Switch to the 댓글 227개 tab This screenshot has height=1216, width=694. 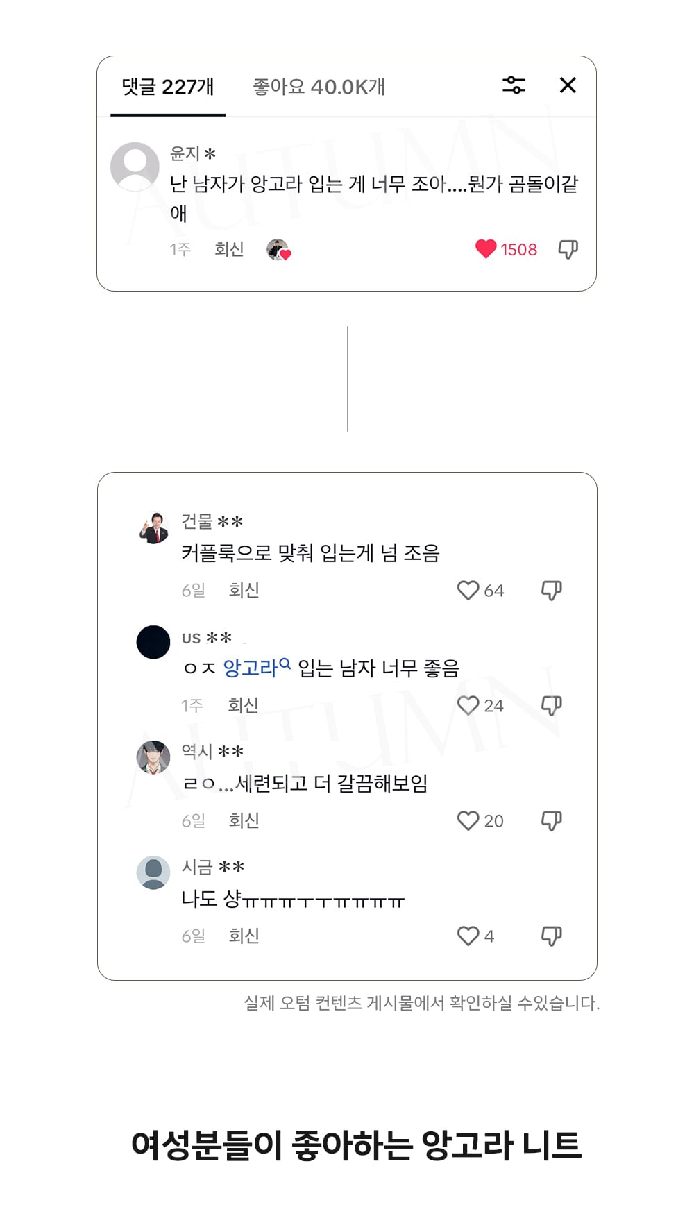click(168, 87)
